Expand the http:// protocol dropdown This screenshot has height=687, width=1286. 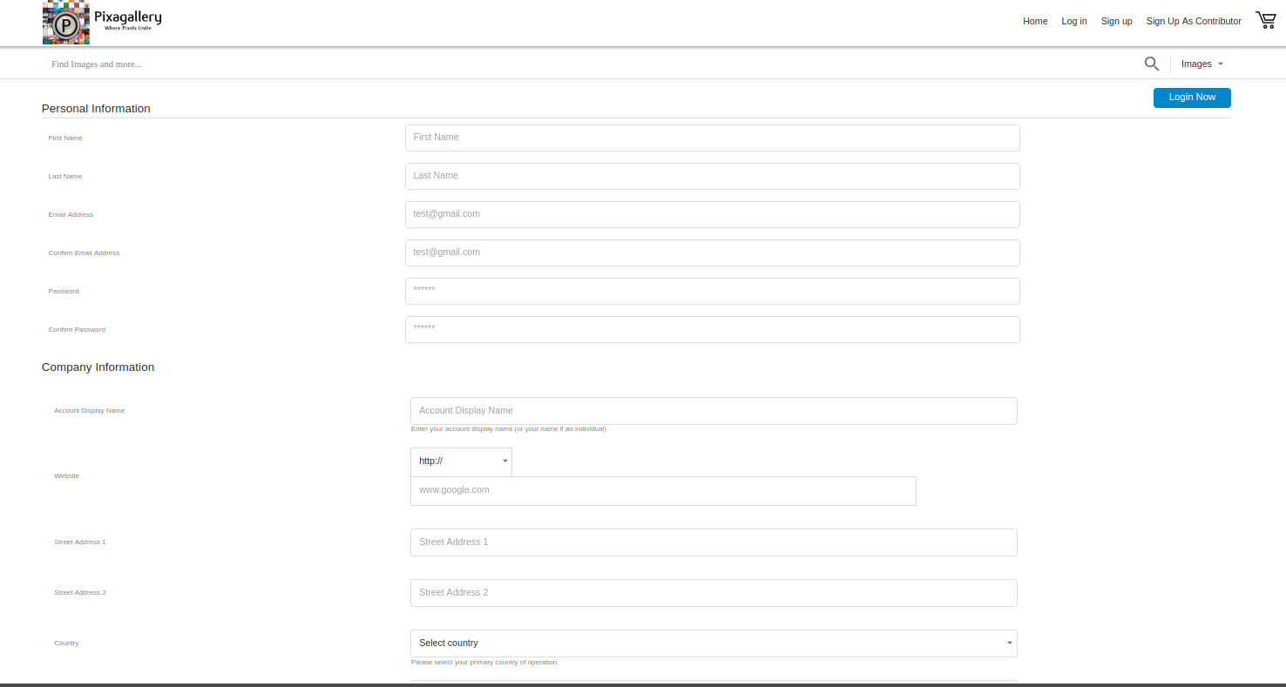pos(461,461)
